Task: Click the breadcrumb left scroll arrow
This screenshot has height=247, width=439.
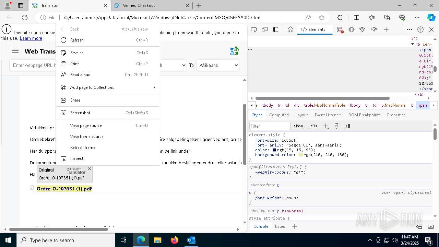Action: coord(252,105)
